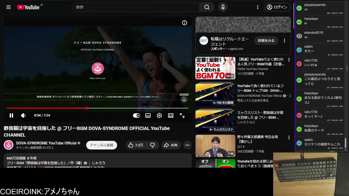
Task: Click chat scrollbar thumb
Action: click(346, 143)
